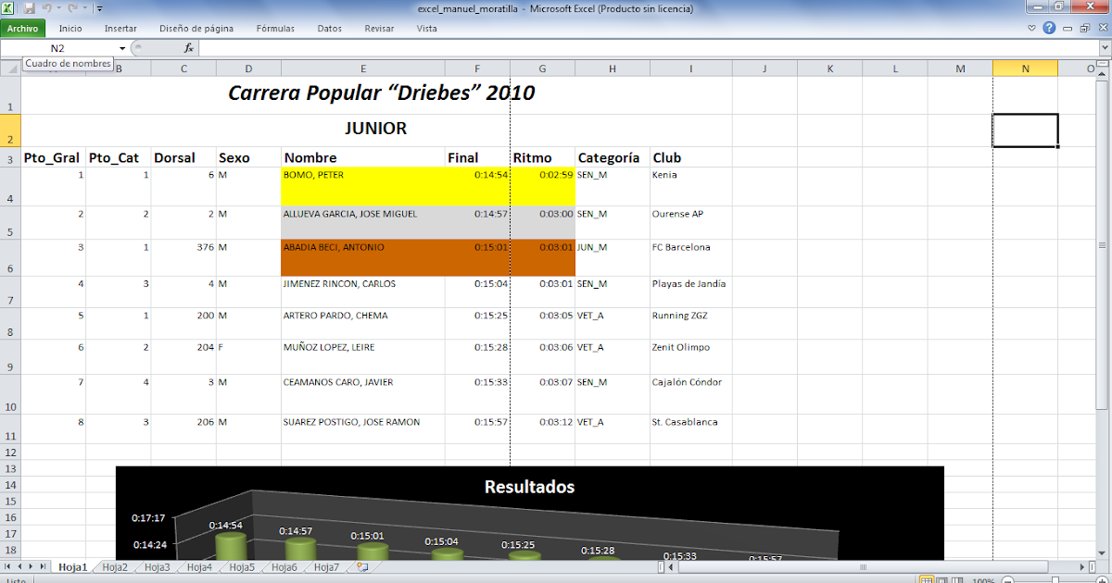Click the Resultados chart title
This screenshot has width=1112, height=583.
click(x=529, y=487)
